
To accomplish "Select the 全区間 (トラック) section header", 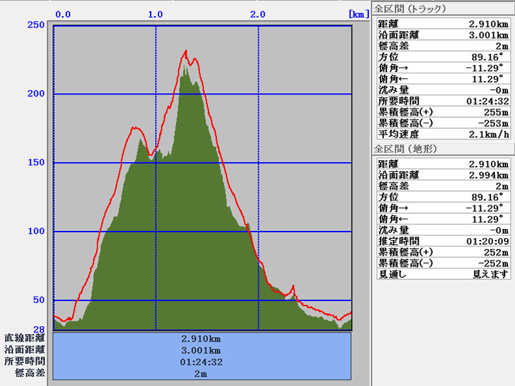I will point(410,9).
